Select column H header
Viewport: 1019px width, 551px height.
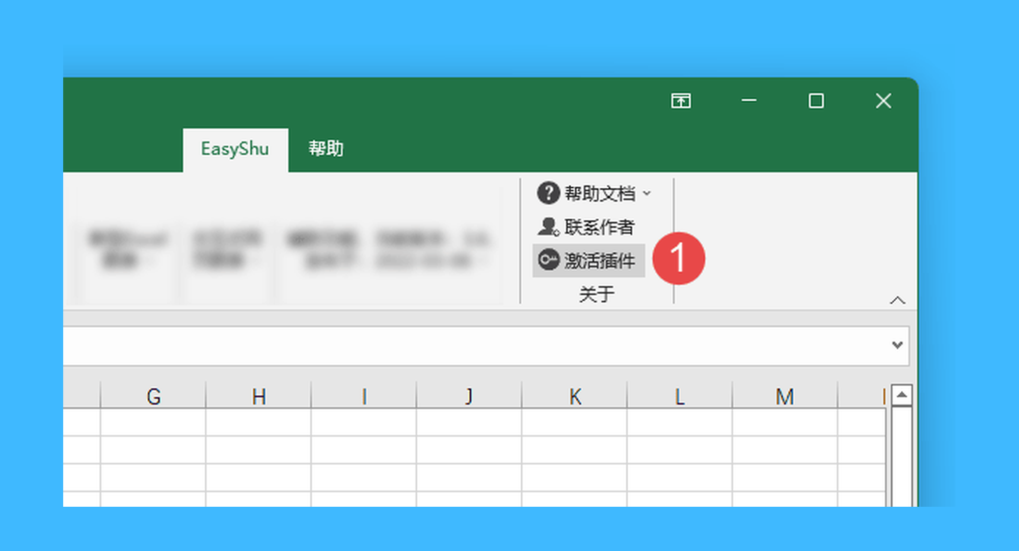click(x=259, y=396)
